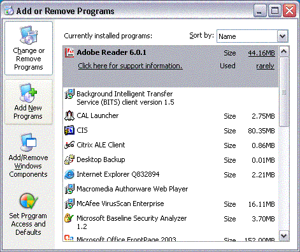This screenshot has width=300, height=252.
Task: Select the CIS program entry
Action: [x=171, y=130]
